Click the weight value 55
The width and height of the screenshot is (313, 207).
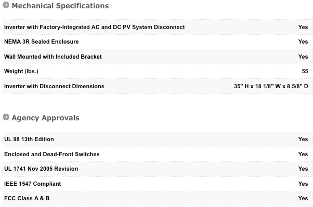pyautogui.click(x=305, y=71)
